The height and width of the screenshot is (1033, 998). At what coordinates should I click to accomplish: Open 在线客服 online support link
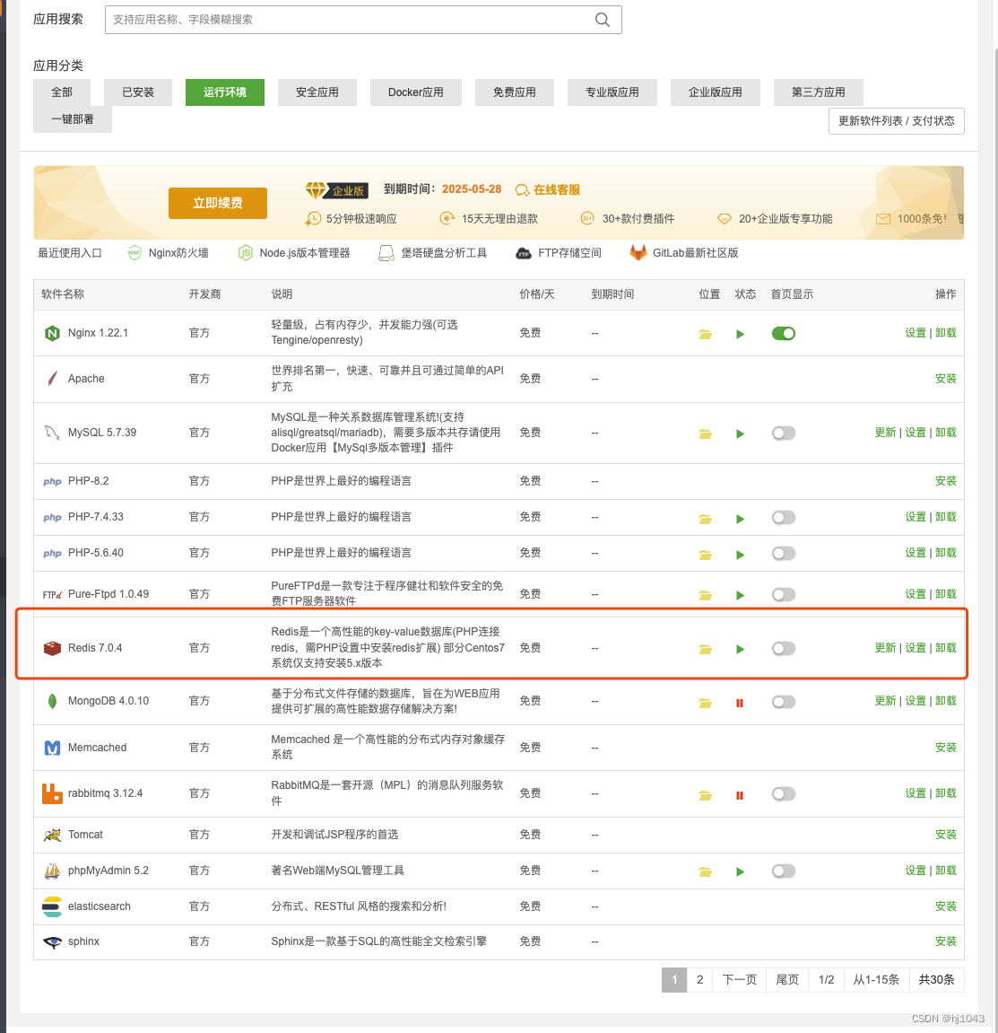point(548,189)
